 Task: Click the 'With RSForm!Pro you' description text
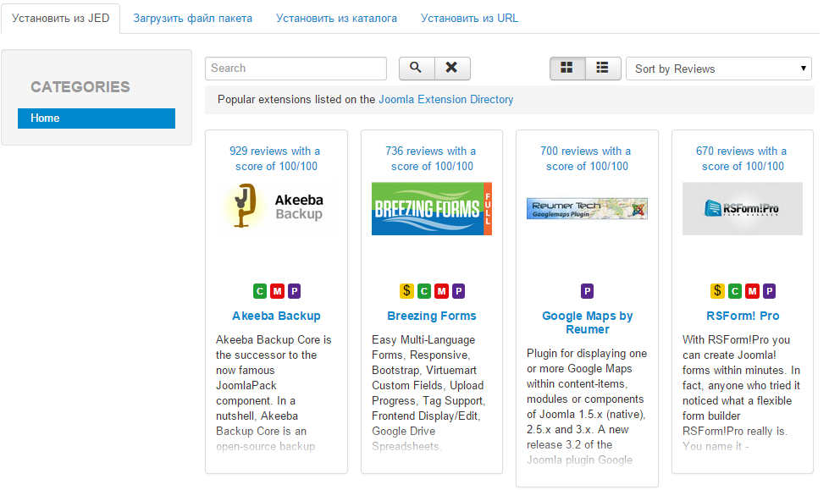tap(736, 340)
